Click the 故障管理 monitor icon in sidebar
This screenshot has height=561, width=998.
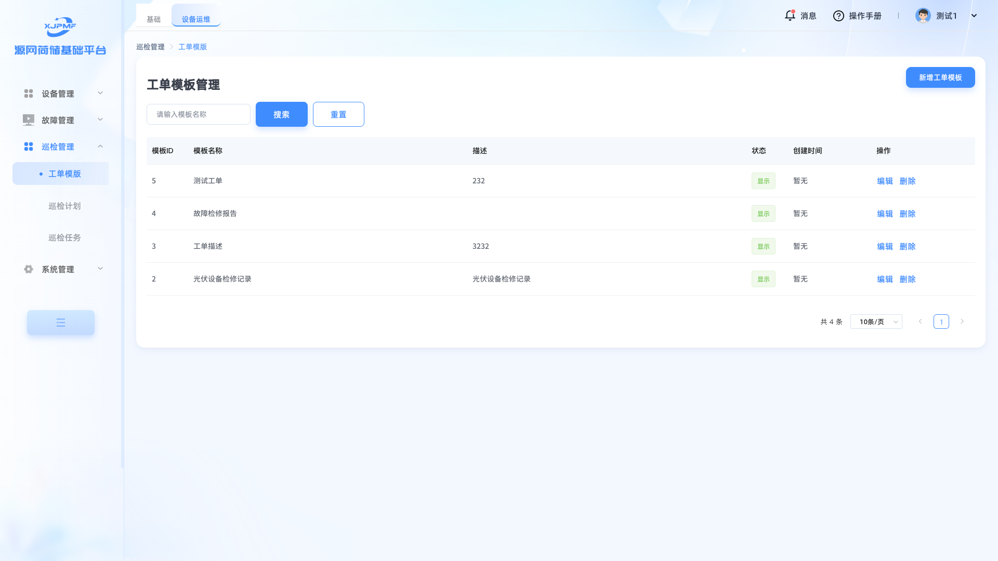pos(29,120)
